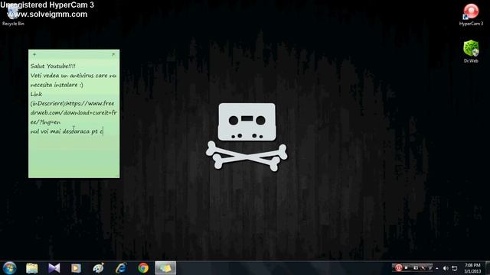This screenshot has width=490, height=275.
Task: Select the Sticky Notes taskbar button
Action: (x=165, y=268)
